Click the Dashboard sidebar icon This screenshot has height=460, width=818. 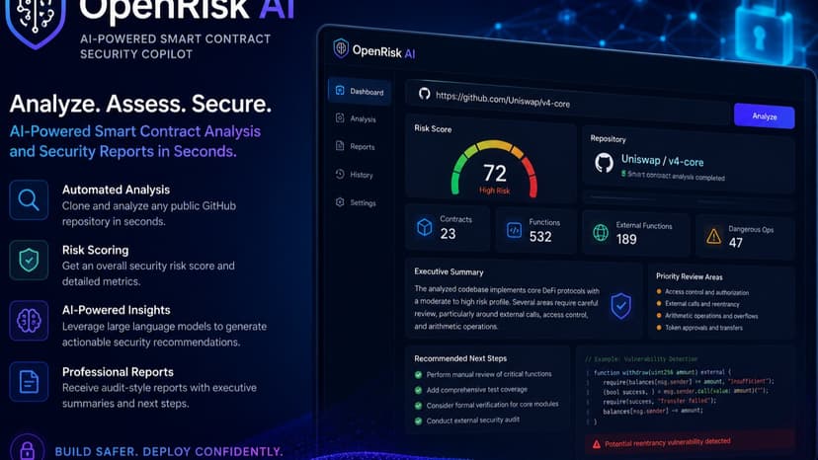coord(340,90)
